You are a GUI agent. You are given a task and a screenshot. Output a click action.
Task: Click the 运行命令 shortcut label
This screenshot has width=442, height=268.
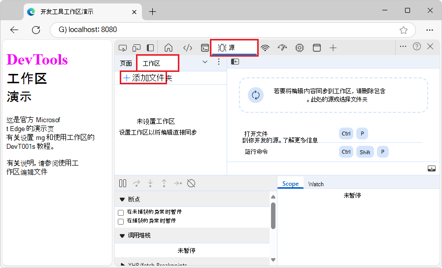(256, 152)
